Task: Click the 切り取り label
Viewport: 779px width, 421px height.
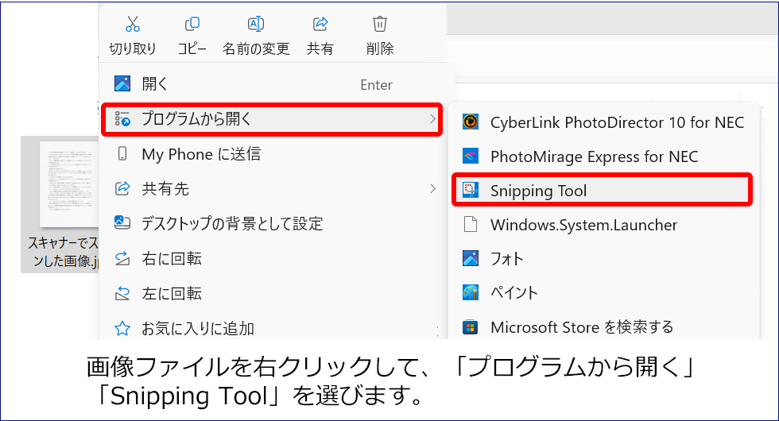Action: pos(133,48)
